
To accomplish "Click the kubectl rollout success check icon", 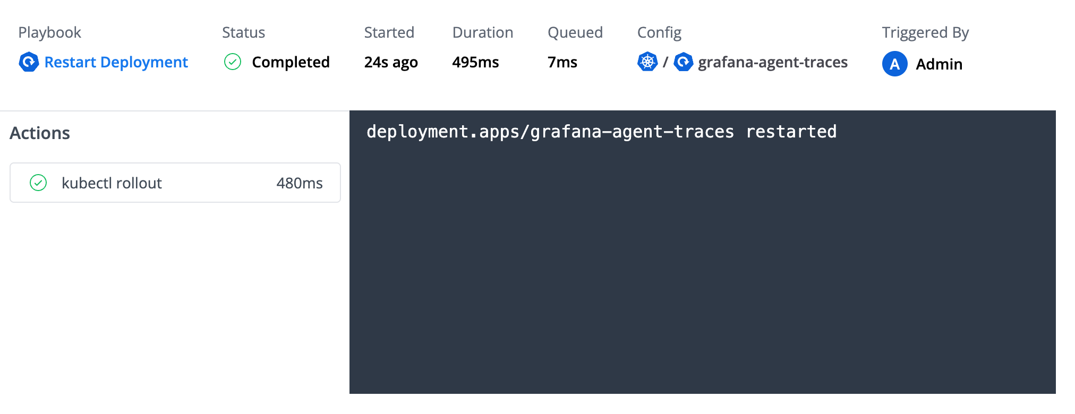I will pos(38,183).
